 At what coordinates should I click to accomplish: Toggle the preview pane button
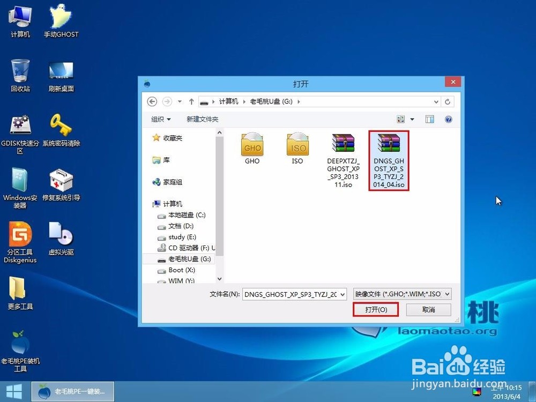tap(430, 120)
